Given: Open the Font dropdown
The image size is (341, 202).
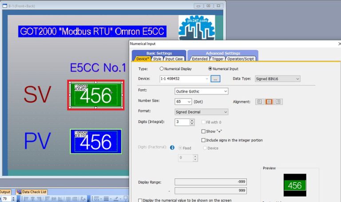Looking at the screenshot, I should 202,91.
